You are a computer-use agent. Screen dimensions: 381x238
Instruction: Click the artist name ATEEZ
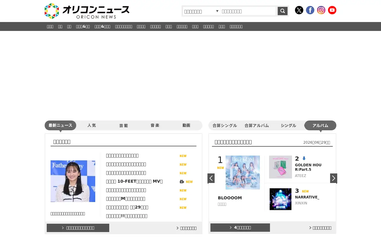300,176
